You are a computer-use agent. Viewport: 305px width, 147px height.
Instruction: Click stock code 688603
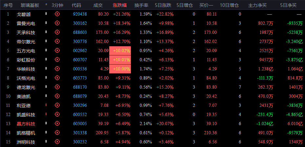(x=80, y=32)
